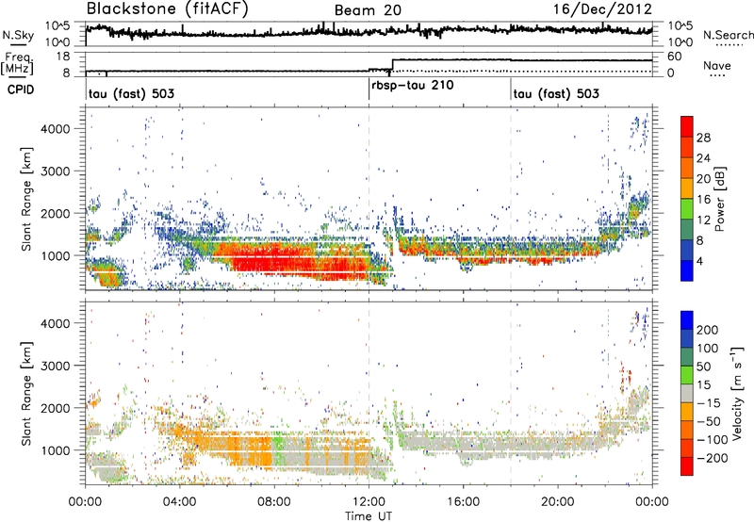Click the -200 tick on Velocity colorbar
Screen dimensions: 754x522
click(712, 458)
